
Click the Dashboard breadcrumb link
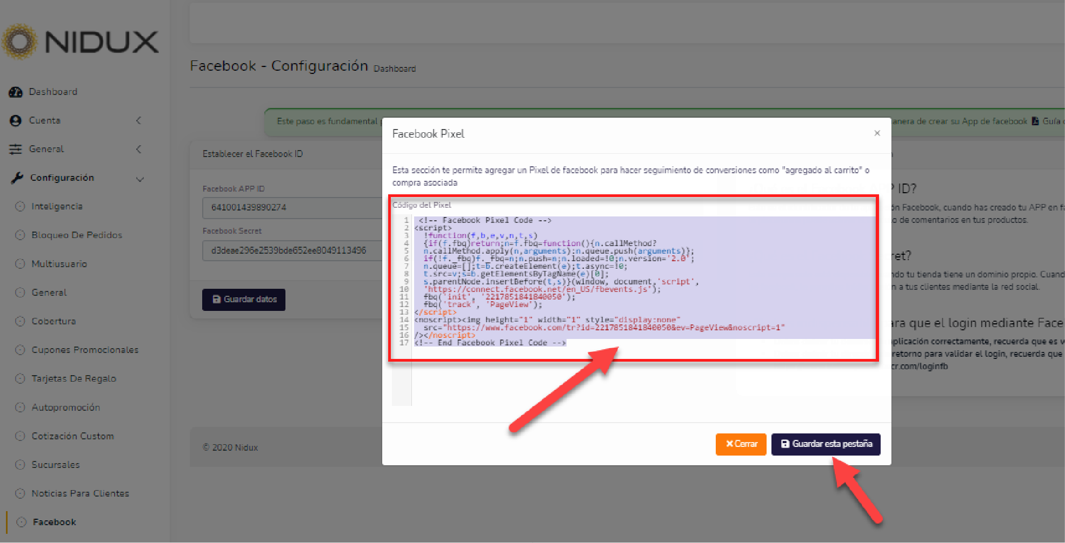(395, 69)
